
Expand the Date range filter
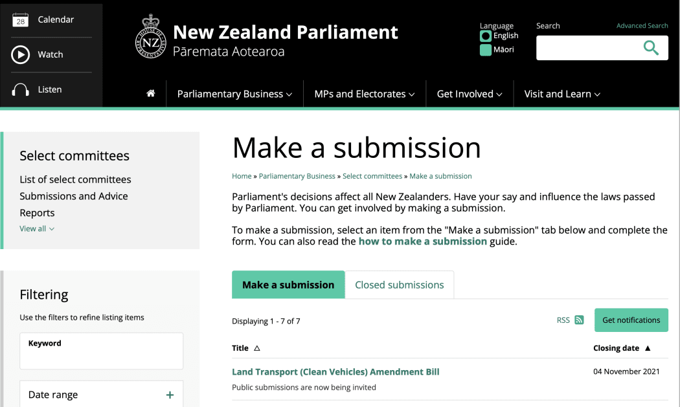pyautogui.click(x=170, y=394)
